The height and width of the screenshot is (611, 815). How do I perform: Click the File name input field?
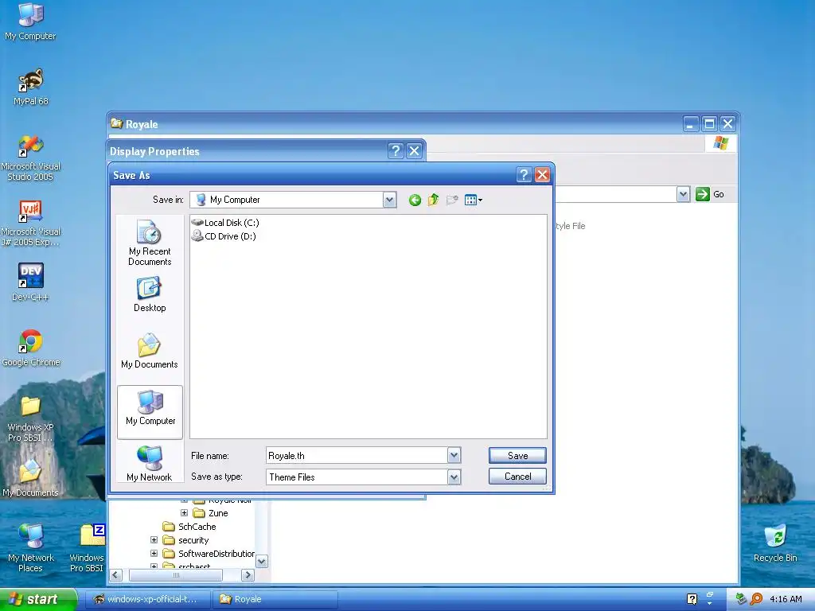[357, 456]
